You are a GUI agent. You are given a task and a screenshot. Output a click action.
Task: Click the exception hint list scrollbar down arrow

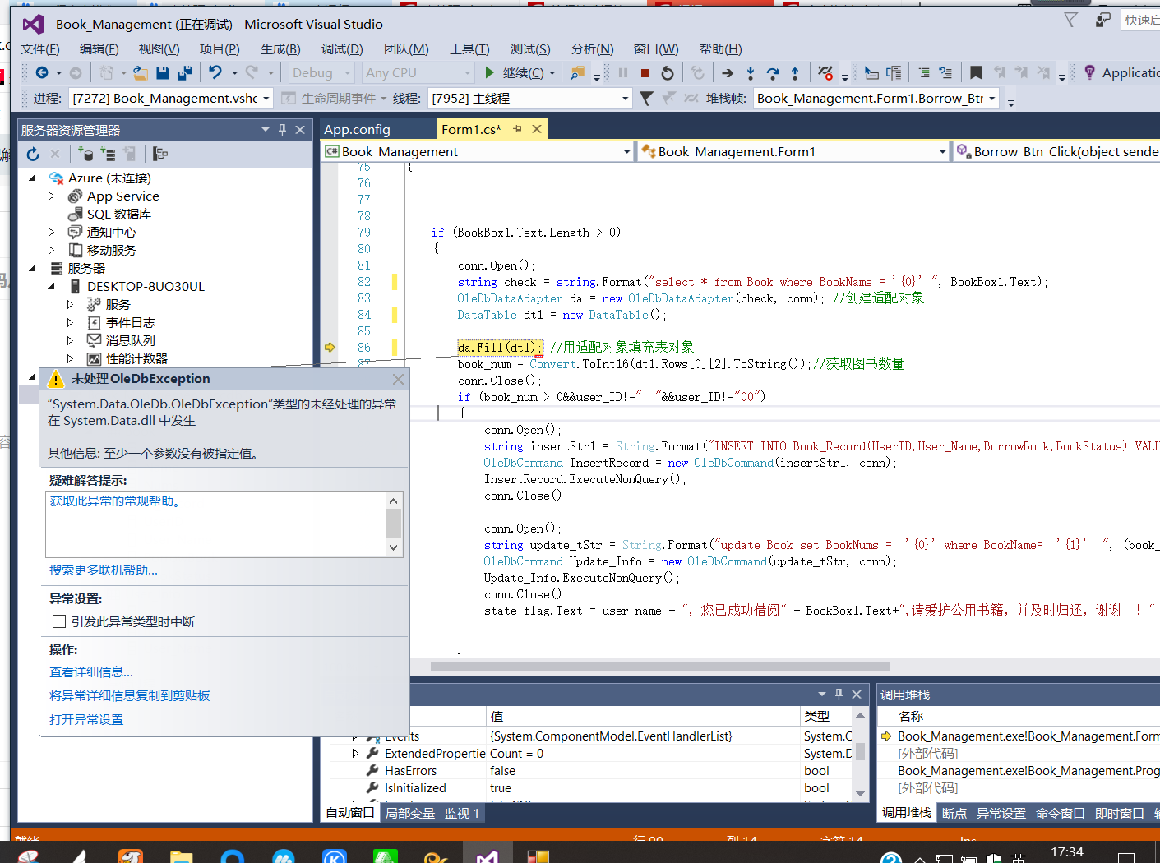(393, 547)
